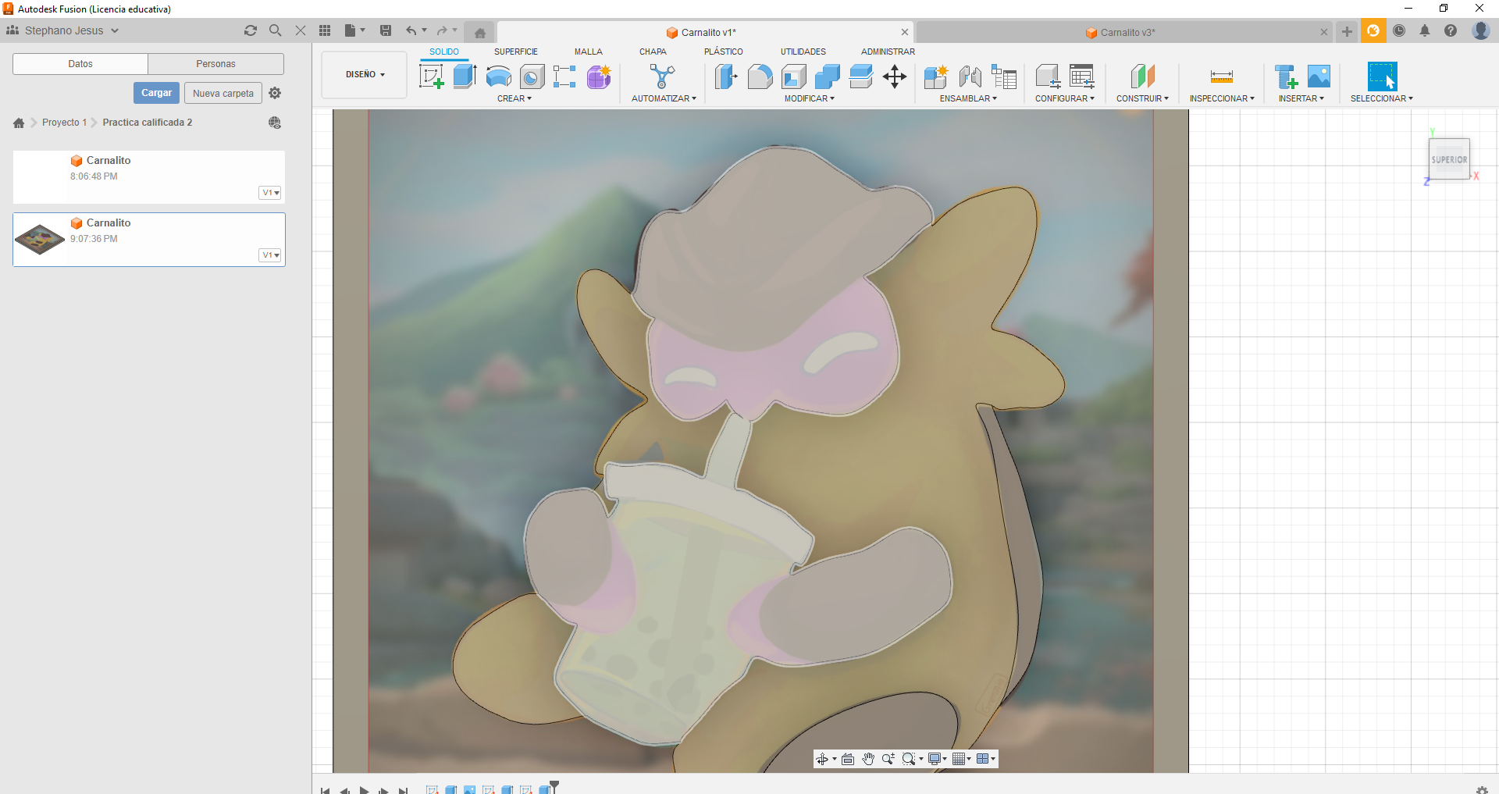The height and width of the screenshot is (794, 1499).
Task: Select the Carnalito 9:07:36 PM thumbnail
Action: (40, 240)
